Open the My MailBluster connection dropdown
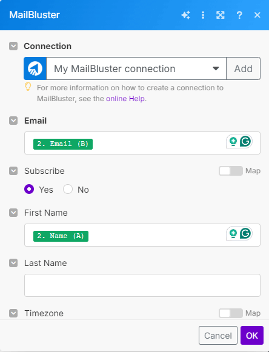269x352 pixels. (x=136, y=68)
